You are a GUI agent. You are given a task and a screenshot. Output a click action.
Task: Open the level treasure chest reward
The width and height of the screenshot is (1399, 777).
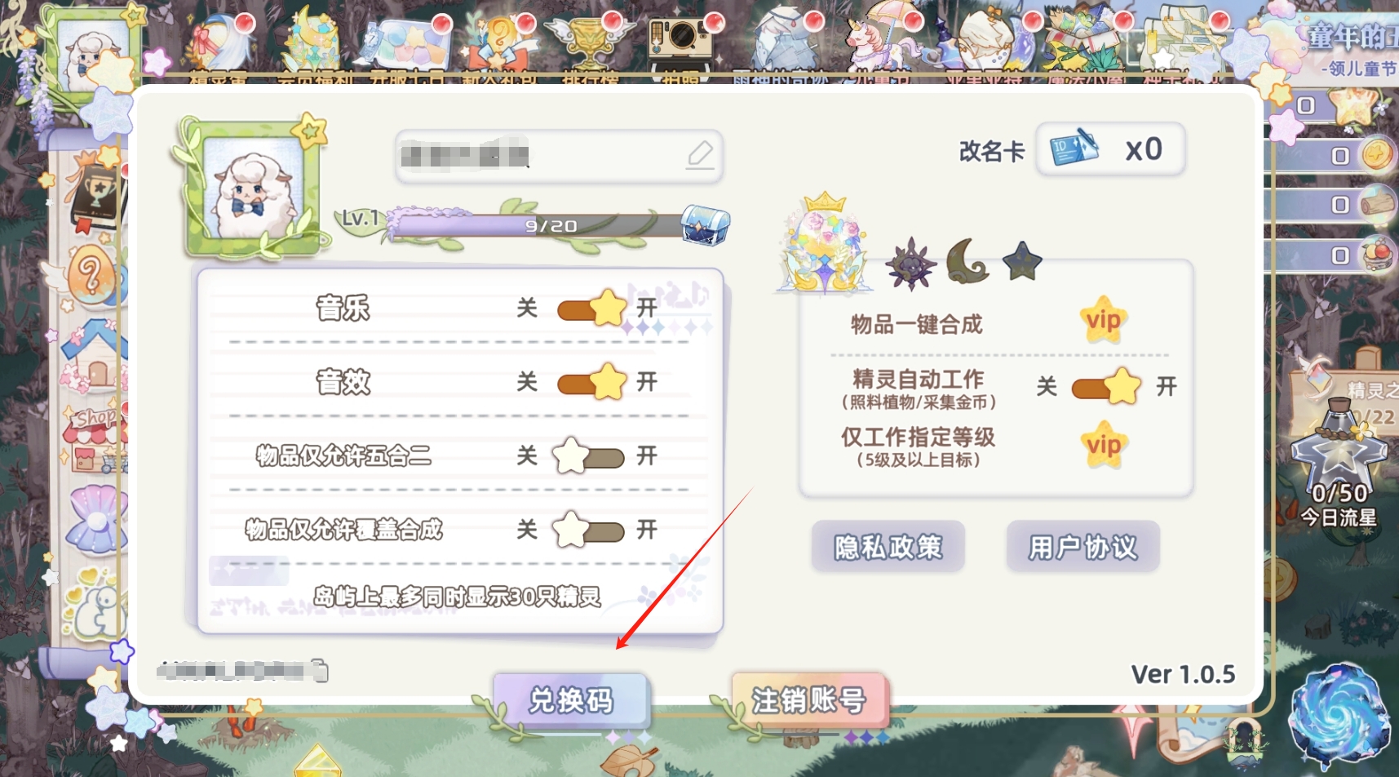click(705, 224)
